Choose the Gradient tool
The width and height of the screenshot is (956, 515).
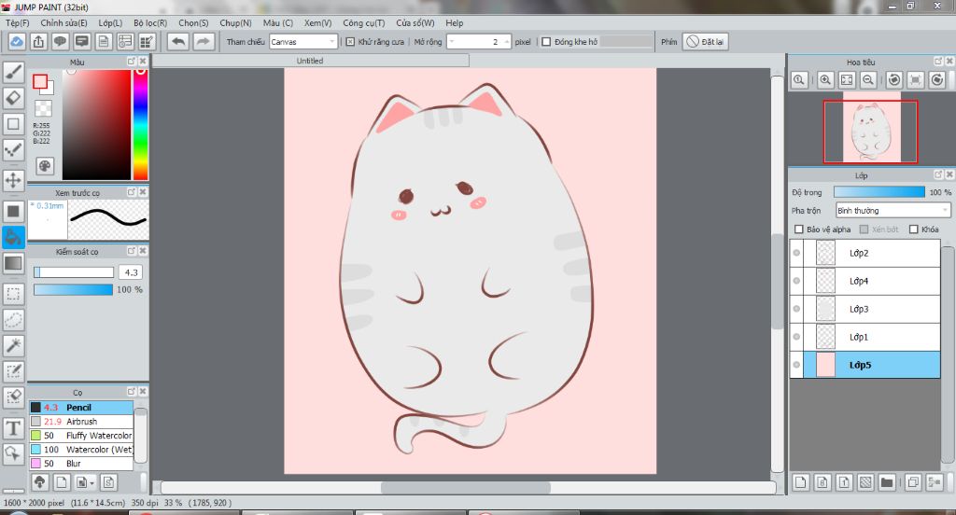pyautogui.click(x=13, y=263)
